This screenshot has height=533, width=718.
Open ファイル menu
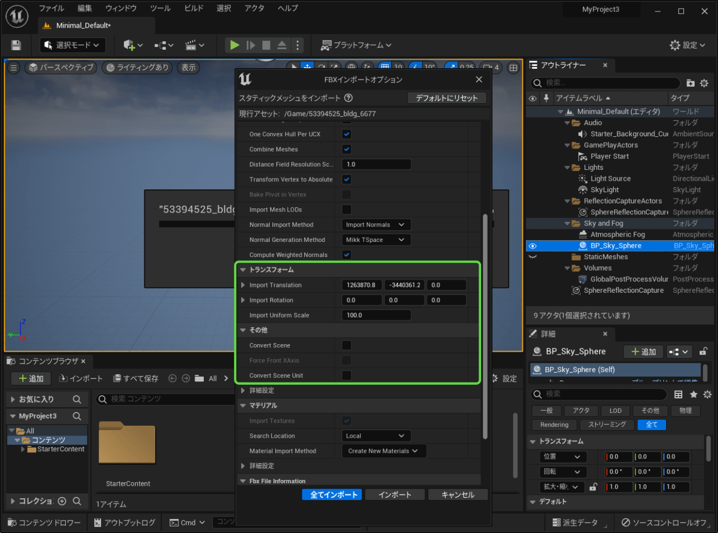pos(51,8)
